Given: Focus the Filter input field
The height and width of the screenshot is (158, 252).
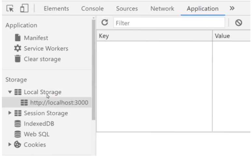Looking at the screenshot, I should pyautogui.click(x=169, y=23).
